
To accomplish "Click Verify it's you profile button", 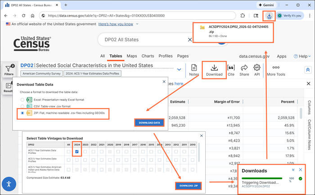I will click(x=290, y=16).
